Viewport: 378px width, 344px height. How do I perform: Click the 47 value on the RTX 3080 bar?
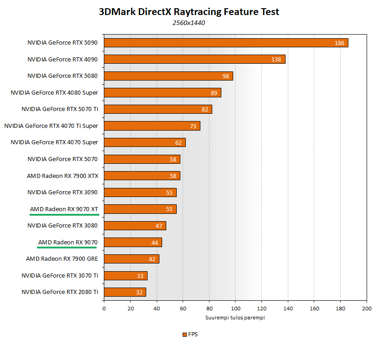158,226
